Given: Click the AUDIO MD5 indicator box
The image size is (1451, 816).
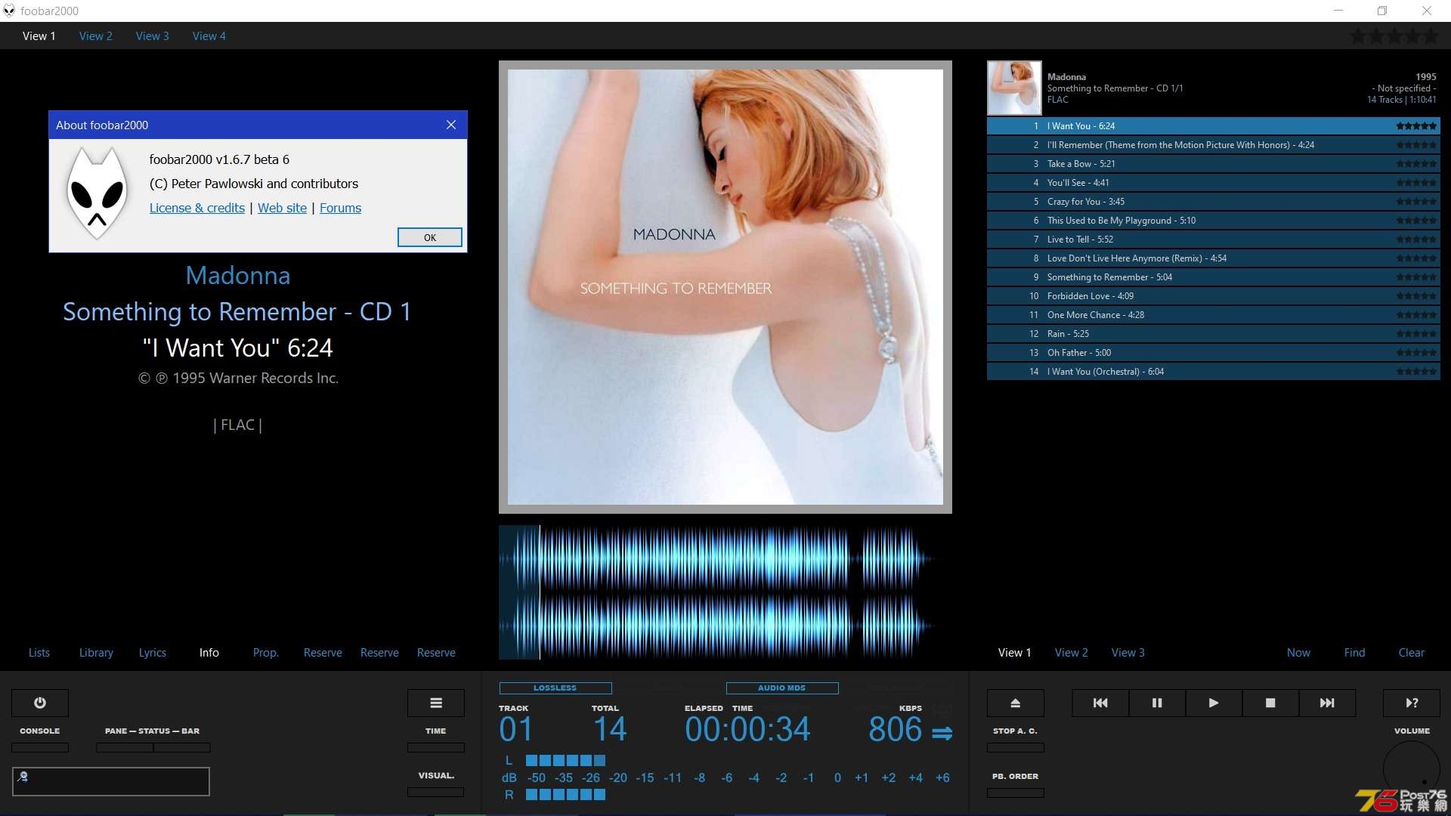Looking at the screenshot, I should pyautogui.click(x=782, y=688).
